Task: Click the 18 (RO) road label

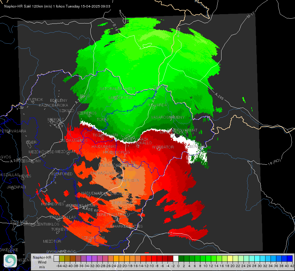Action: [274, 162]
